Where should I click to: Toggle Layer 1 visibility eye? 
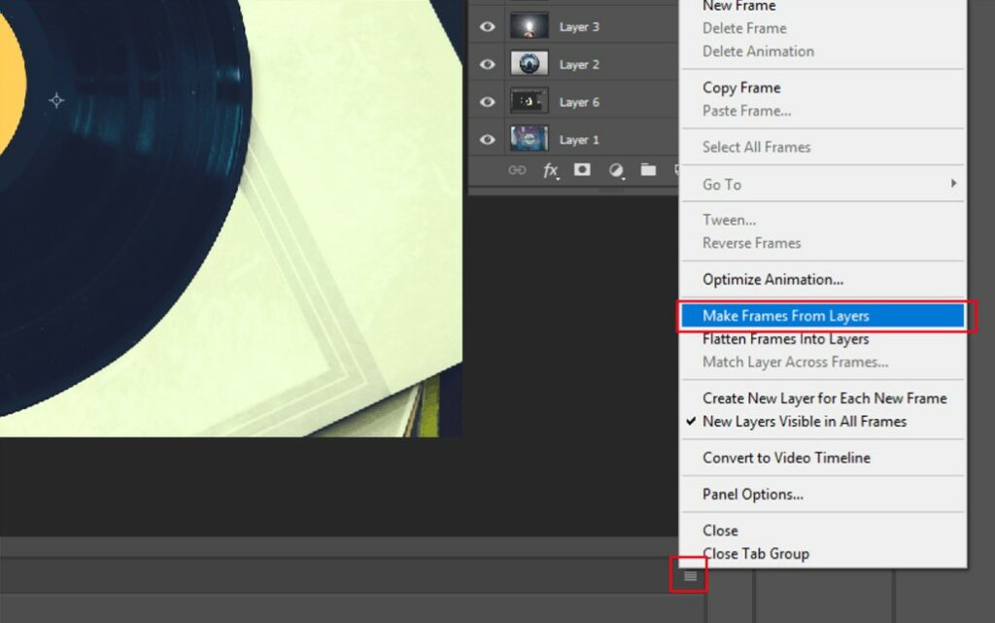[x=487, y=139]
